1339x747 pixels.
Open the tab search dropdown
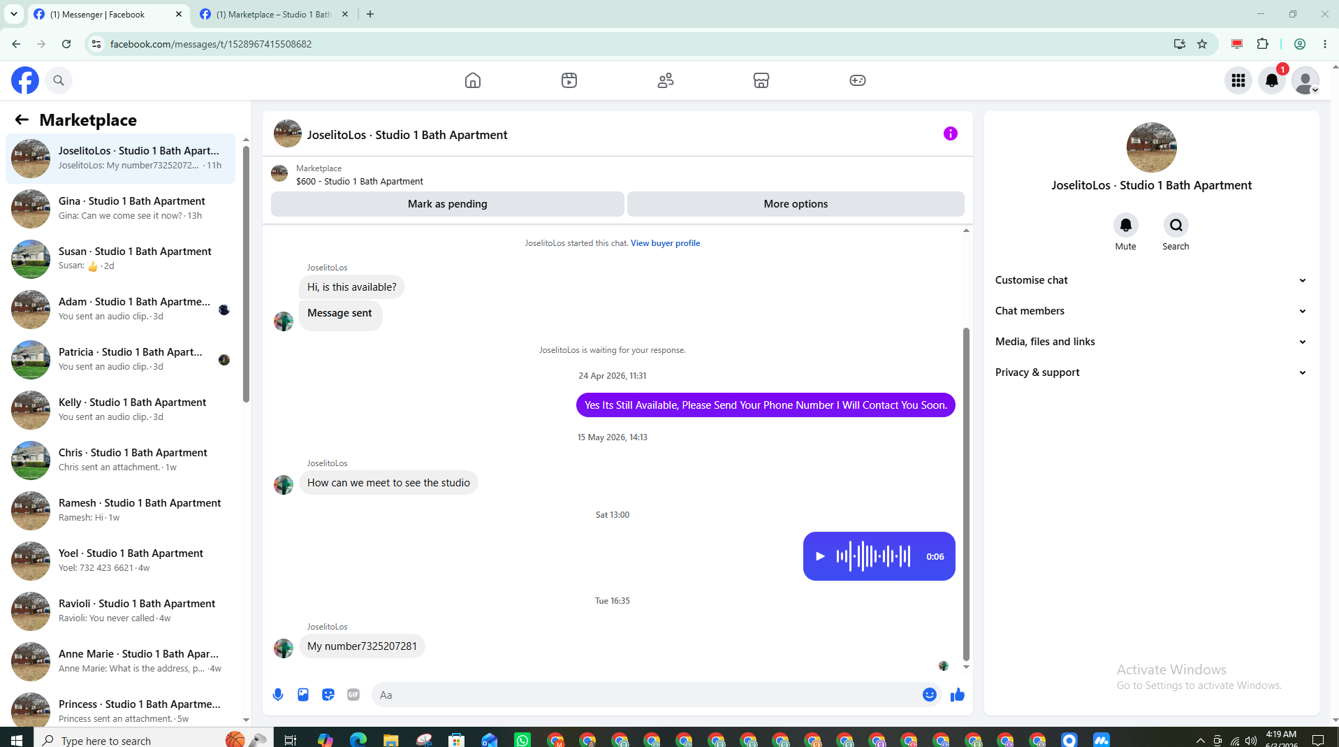[13, 14]
